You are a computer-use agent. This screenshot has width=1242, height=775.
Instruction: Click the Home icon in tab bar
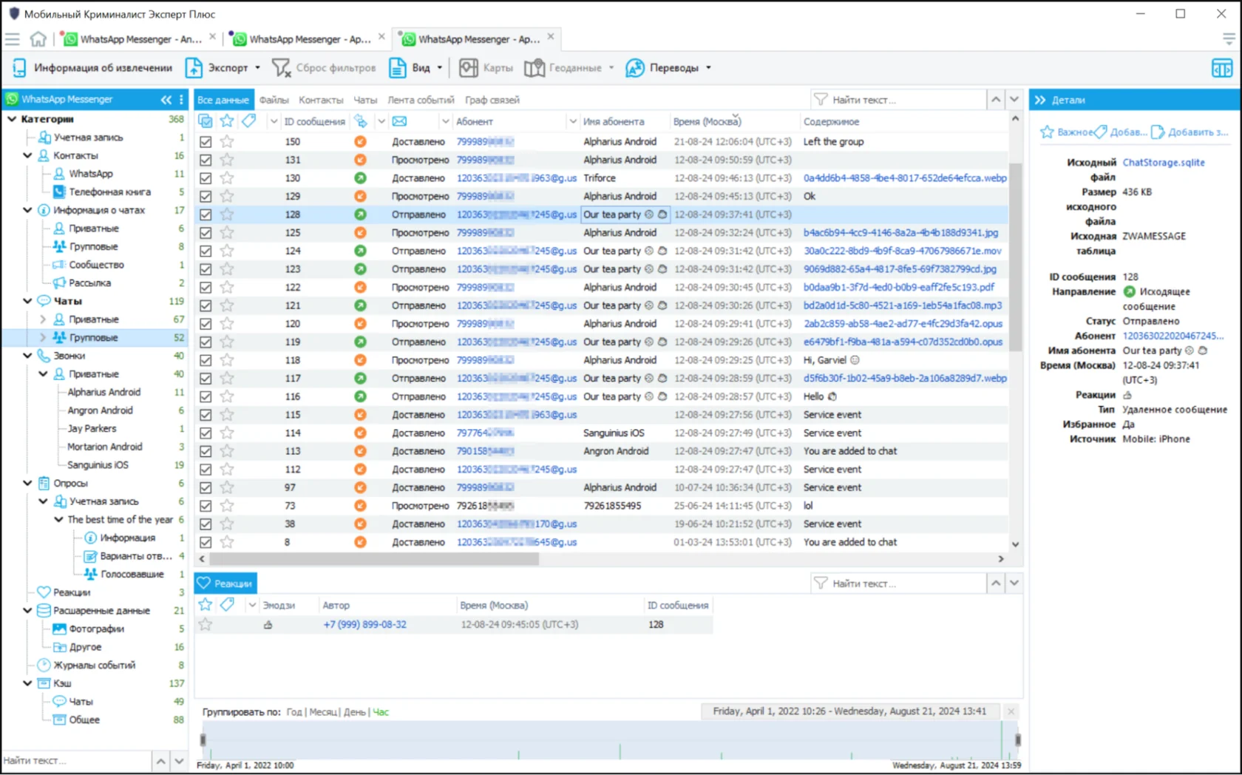[38, 38]
